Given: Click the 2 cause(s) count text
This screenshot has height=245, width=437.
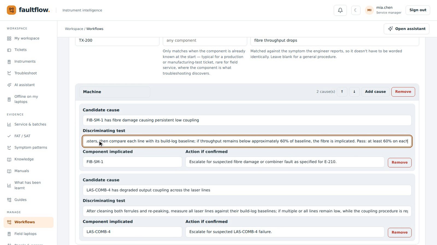Looking at the screenshot, I should 326,92.
